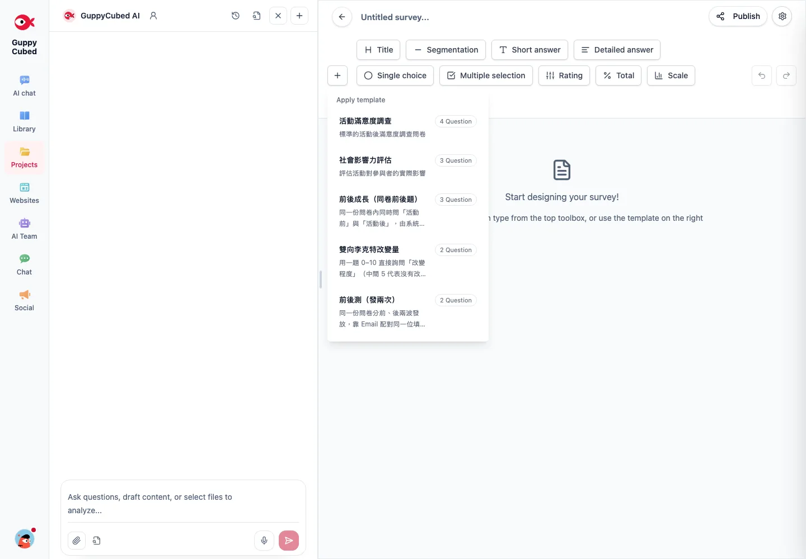The width and height of the screenshot is (806, 559).
Task: Open survey settings gear icon
Action: pyautogui.click(x=782, y=16)
